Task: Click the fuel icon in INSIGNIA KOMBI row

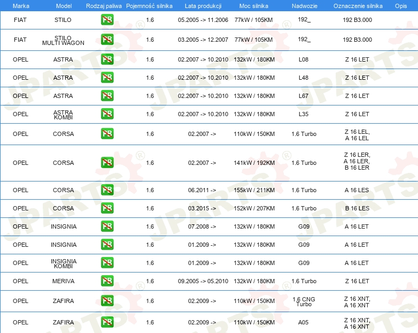Action: coord(107,263)
